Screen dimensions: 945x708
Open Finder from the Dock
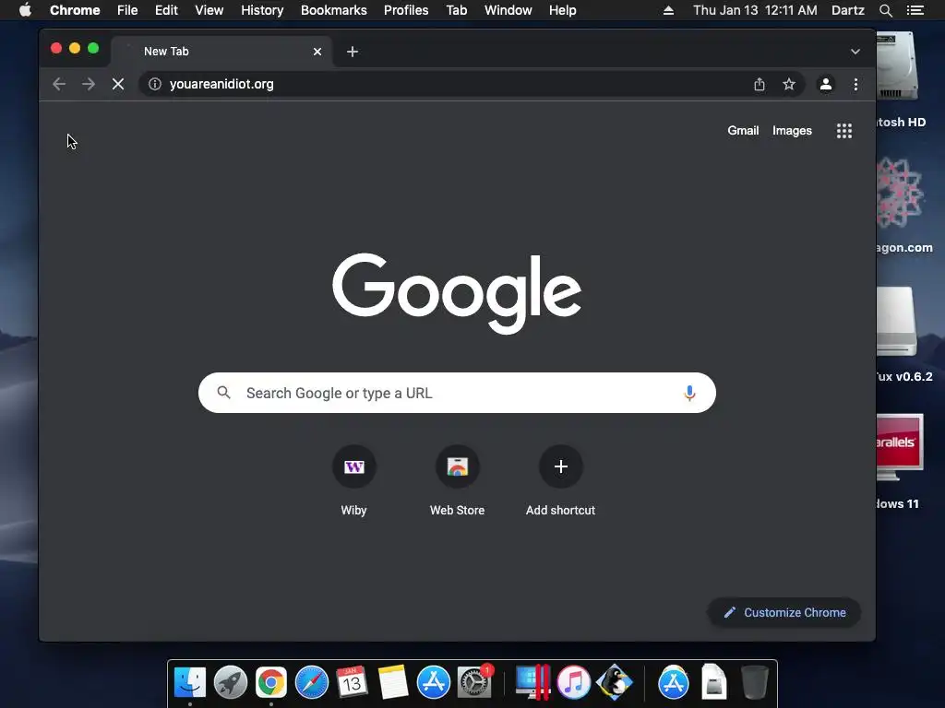(x=190, y=683)
